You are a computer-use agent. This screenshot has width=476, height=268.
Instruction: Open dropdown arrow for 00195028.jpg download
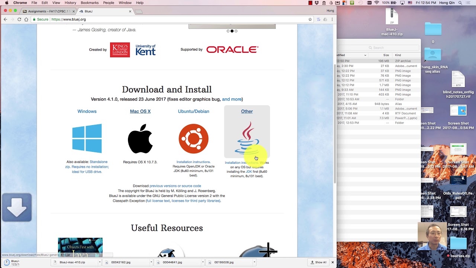(x=254, y=262)
